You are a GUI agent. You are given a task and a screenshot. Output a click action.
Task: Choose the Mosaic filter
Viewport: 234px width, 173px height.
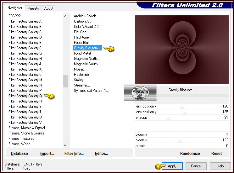[x=79, y=69]
